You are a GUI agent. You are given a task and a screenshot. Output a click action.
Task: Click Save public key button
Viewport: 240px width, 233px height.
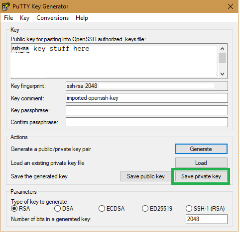146,176
